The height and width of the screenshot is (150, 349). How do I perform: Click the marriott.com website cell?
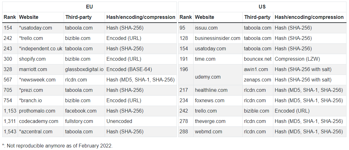[41, 69]
